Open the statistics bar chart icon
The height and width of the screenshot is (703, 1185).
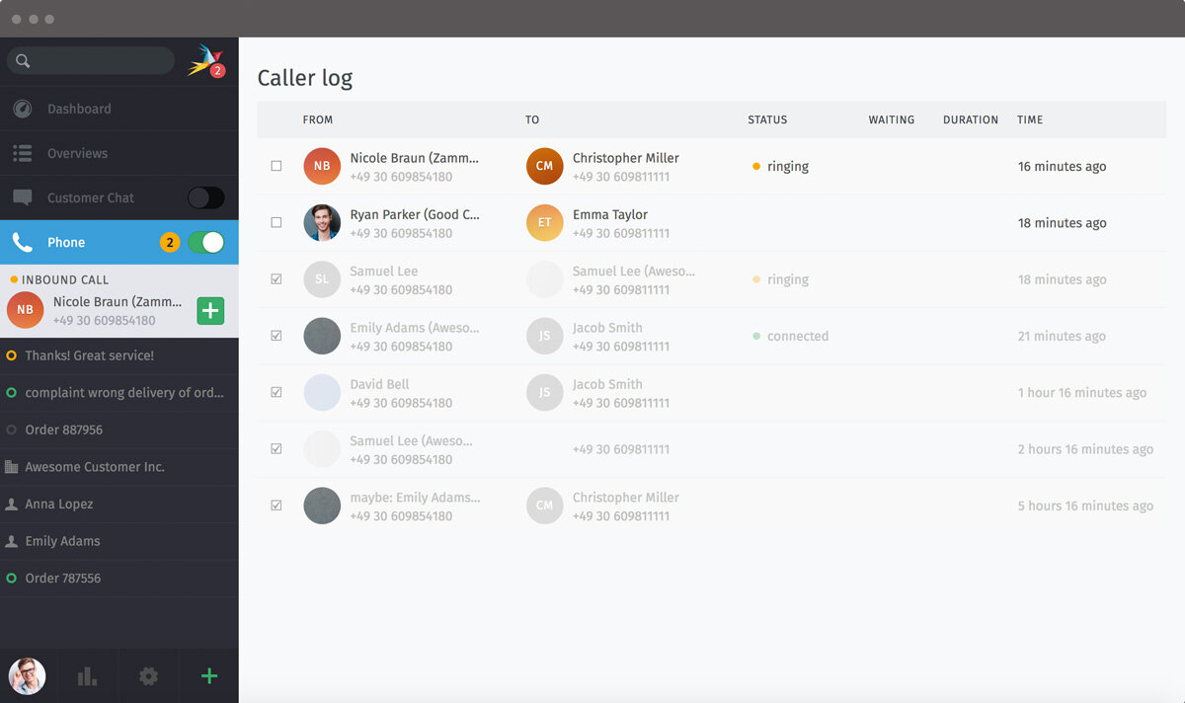pos(88,676)
